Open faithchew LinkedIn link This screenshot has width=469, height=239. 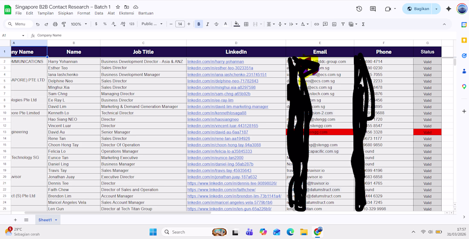pos(221,190)
